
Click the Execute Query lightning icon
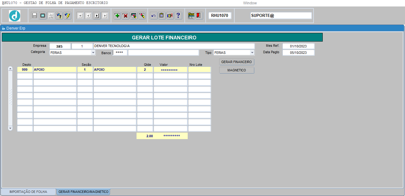pos(67,16)
